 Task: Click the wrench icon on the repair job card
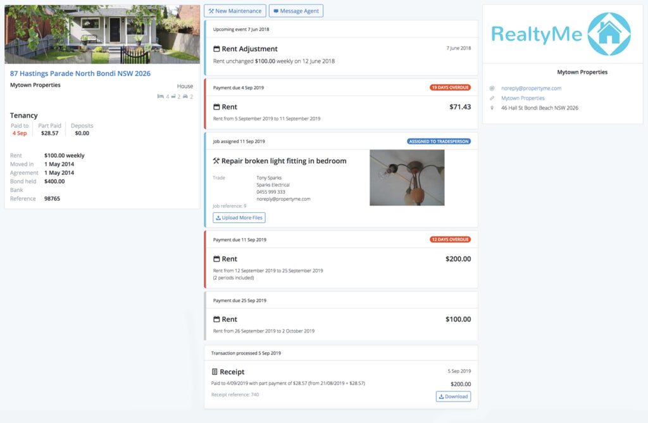tap(216, 161)
